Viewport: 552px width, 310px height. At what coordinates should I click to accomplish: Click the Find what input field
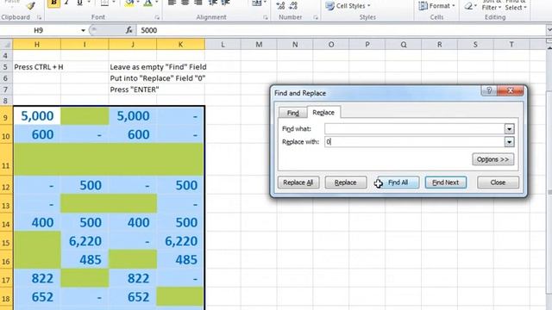point(414,128)
